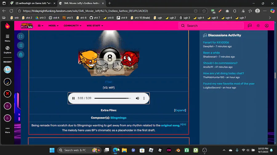Open the Explore compass icon

(7, 50)
